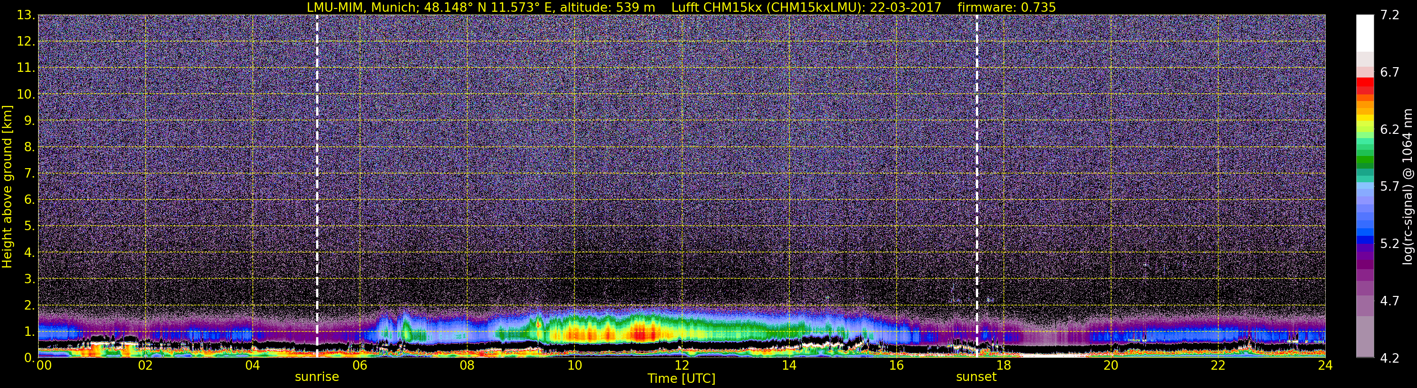
Task: Click the 'Time [UTC]' axis title
Action: pyautogui.click(x=681, y=379)
